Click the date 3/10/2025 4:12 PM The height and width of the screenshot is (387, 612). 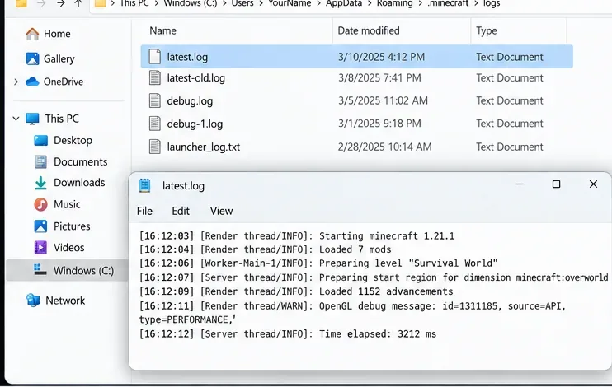click(381, 57)
